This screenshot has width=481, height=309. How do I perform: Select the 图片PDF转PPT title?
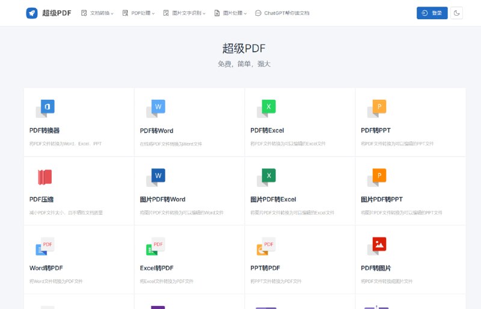coord(382,200)
